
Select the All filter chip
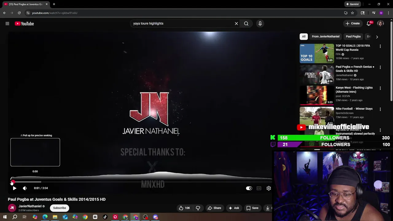(304, 37)
